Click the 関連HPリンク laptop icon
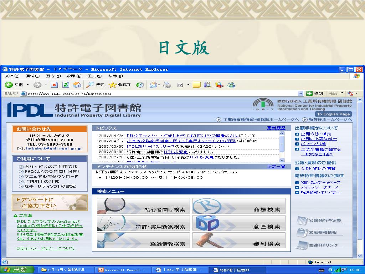This screenshot has height=274, width=365. coord(302,245)
